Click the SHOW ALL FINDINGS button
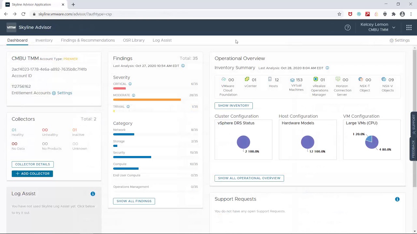Screen dimensions: 417x234 pos(134,201)
